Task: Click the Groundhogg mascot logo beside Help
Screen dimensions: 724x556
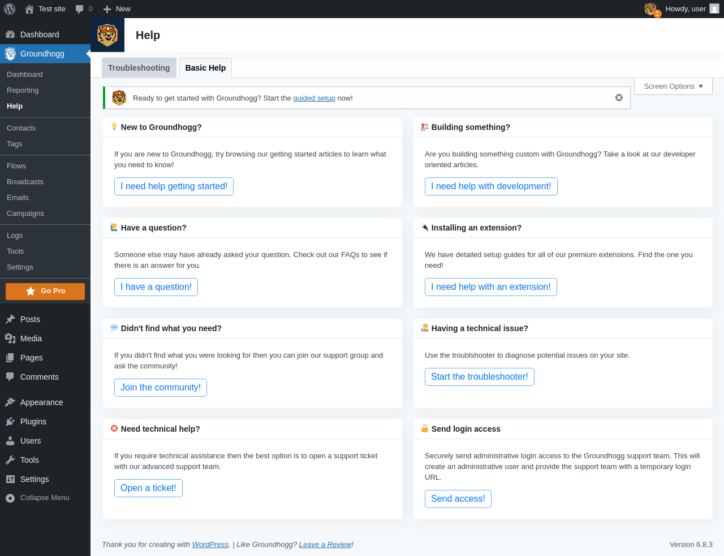Action: (x=107, y=35)
